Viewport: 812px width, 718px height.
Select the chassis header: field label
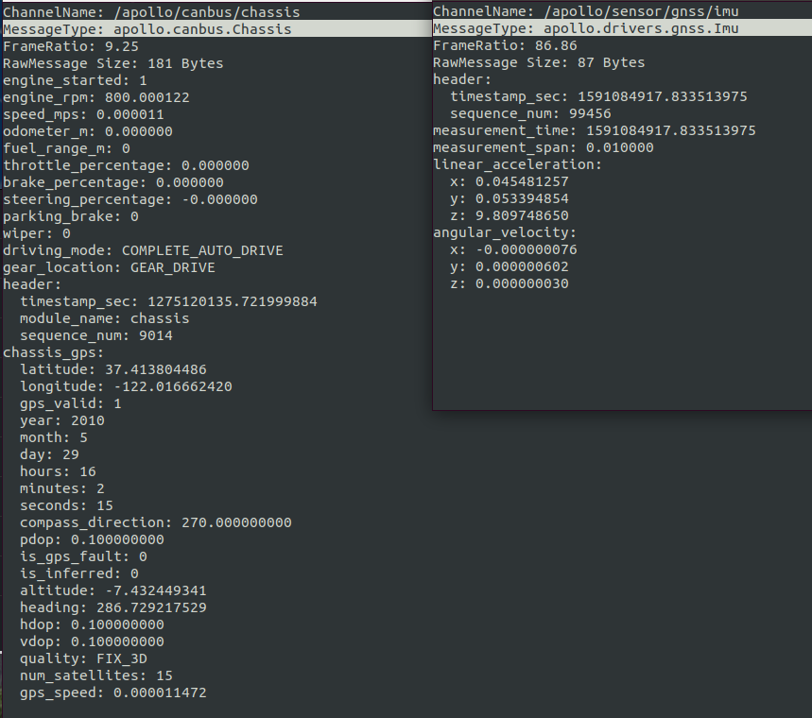point(32,284)
